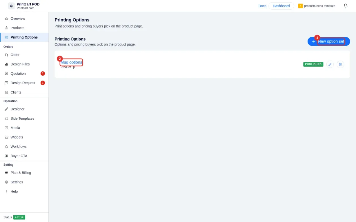Click the Side Templates icon
This screenshot has width=356, height=222.
click(x=6, y=118)
